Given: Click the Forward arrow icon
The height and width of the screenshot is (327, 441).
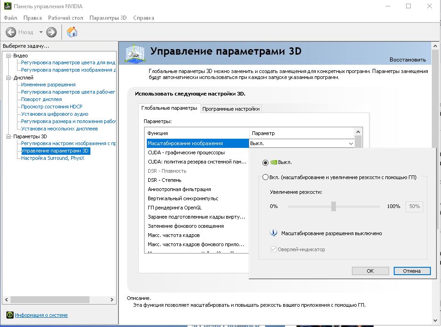Looking at the screenshot, I should (51, 32).
